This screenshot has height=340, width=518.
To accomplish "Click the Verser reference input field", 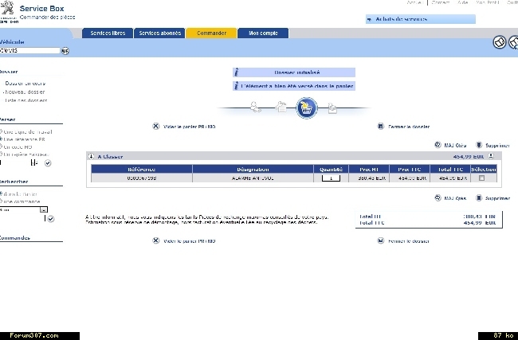I will [x=16, y=162].
